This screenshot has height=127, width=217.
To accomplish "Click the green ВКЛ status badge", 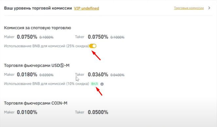I will [x=94, y=84].
